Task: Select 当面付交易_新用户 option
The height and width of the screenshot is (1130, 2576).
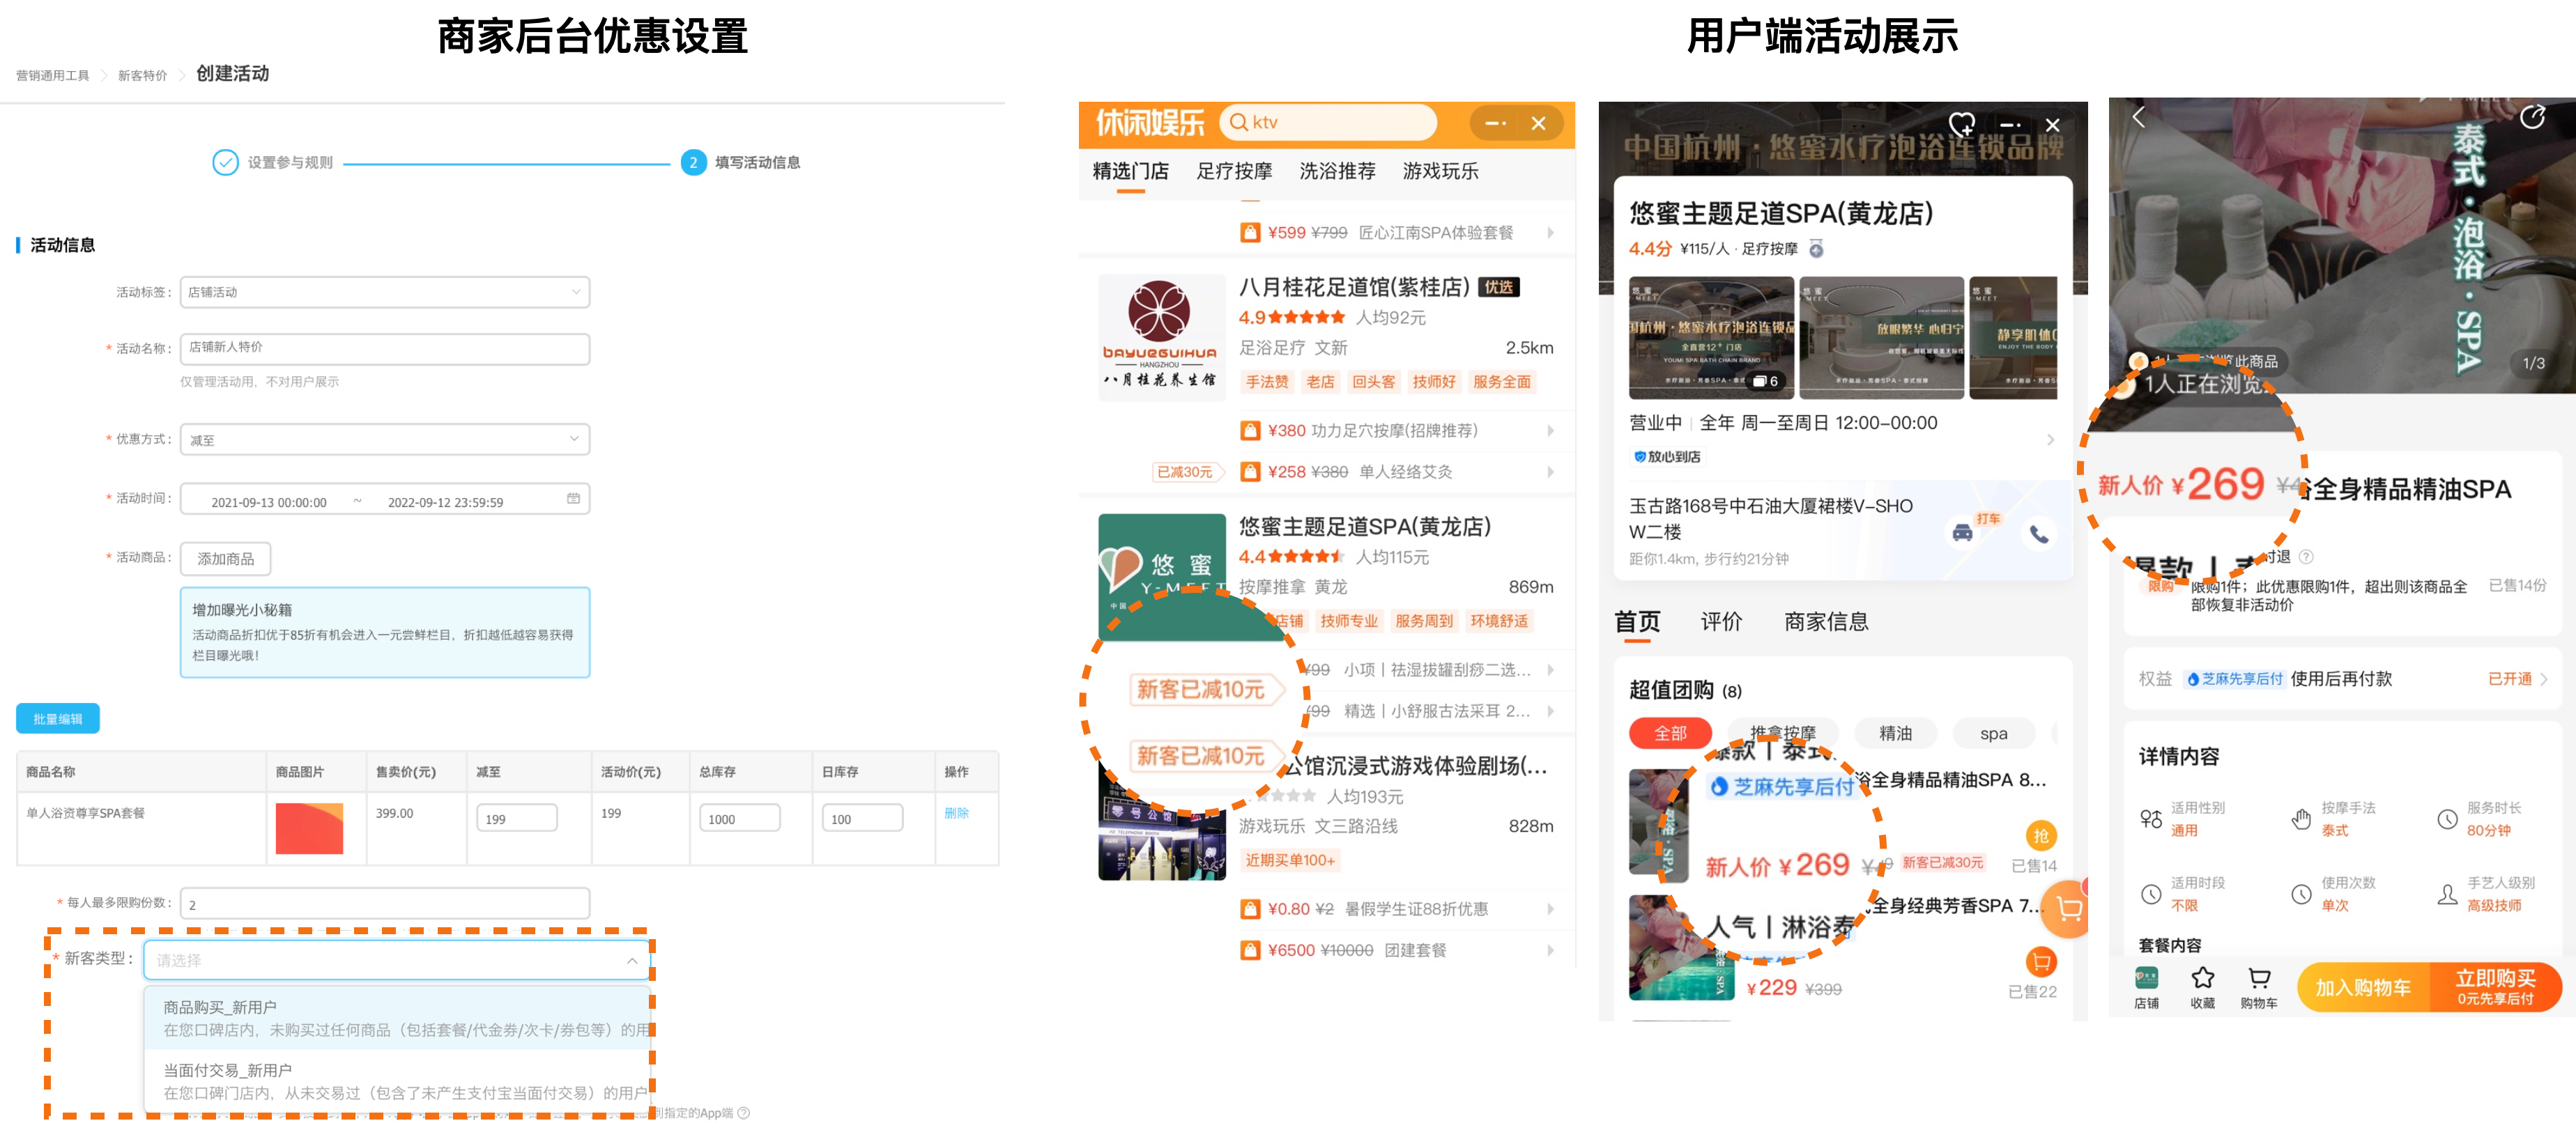Action: point(397,1081)
